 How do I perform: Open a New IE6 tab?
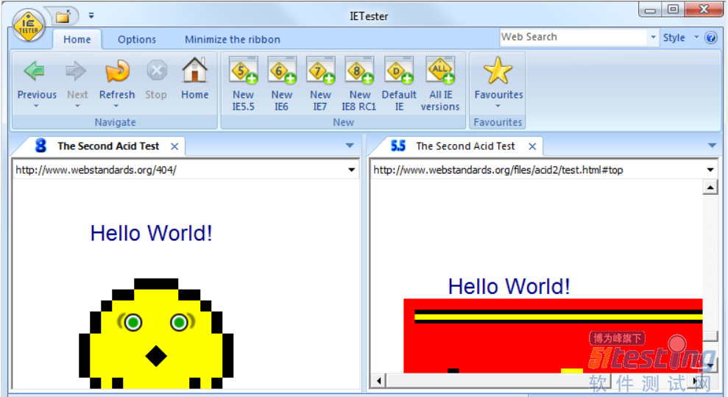[x=281, y=71]
